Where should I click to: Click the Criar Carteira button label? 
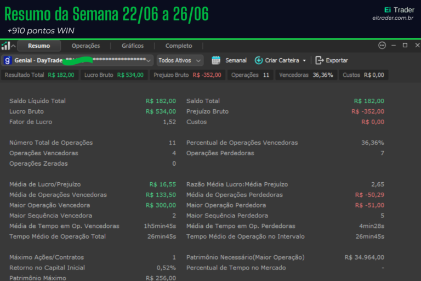point(282,60)
